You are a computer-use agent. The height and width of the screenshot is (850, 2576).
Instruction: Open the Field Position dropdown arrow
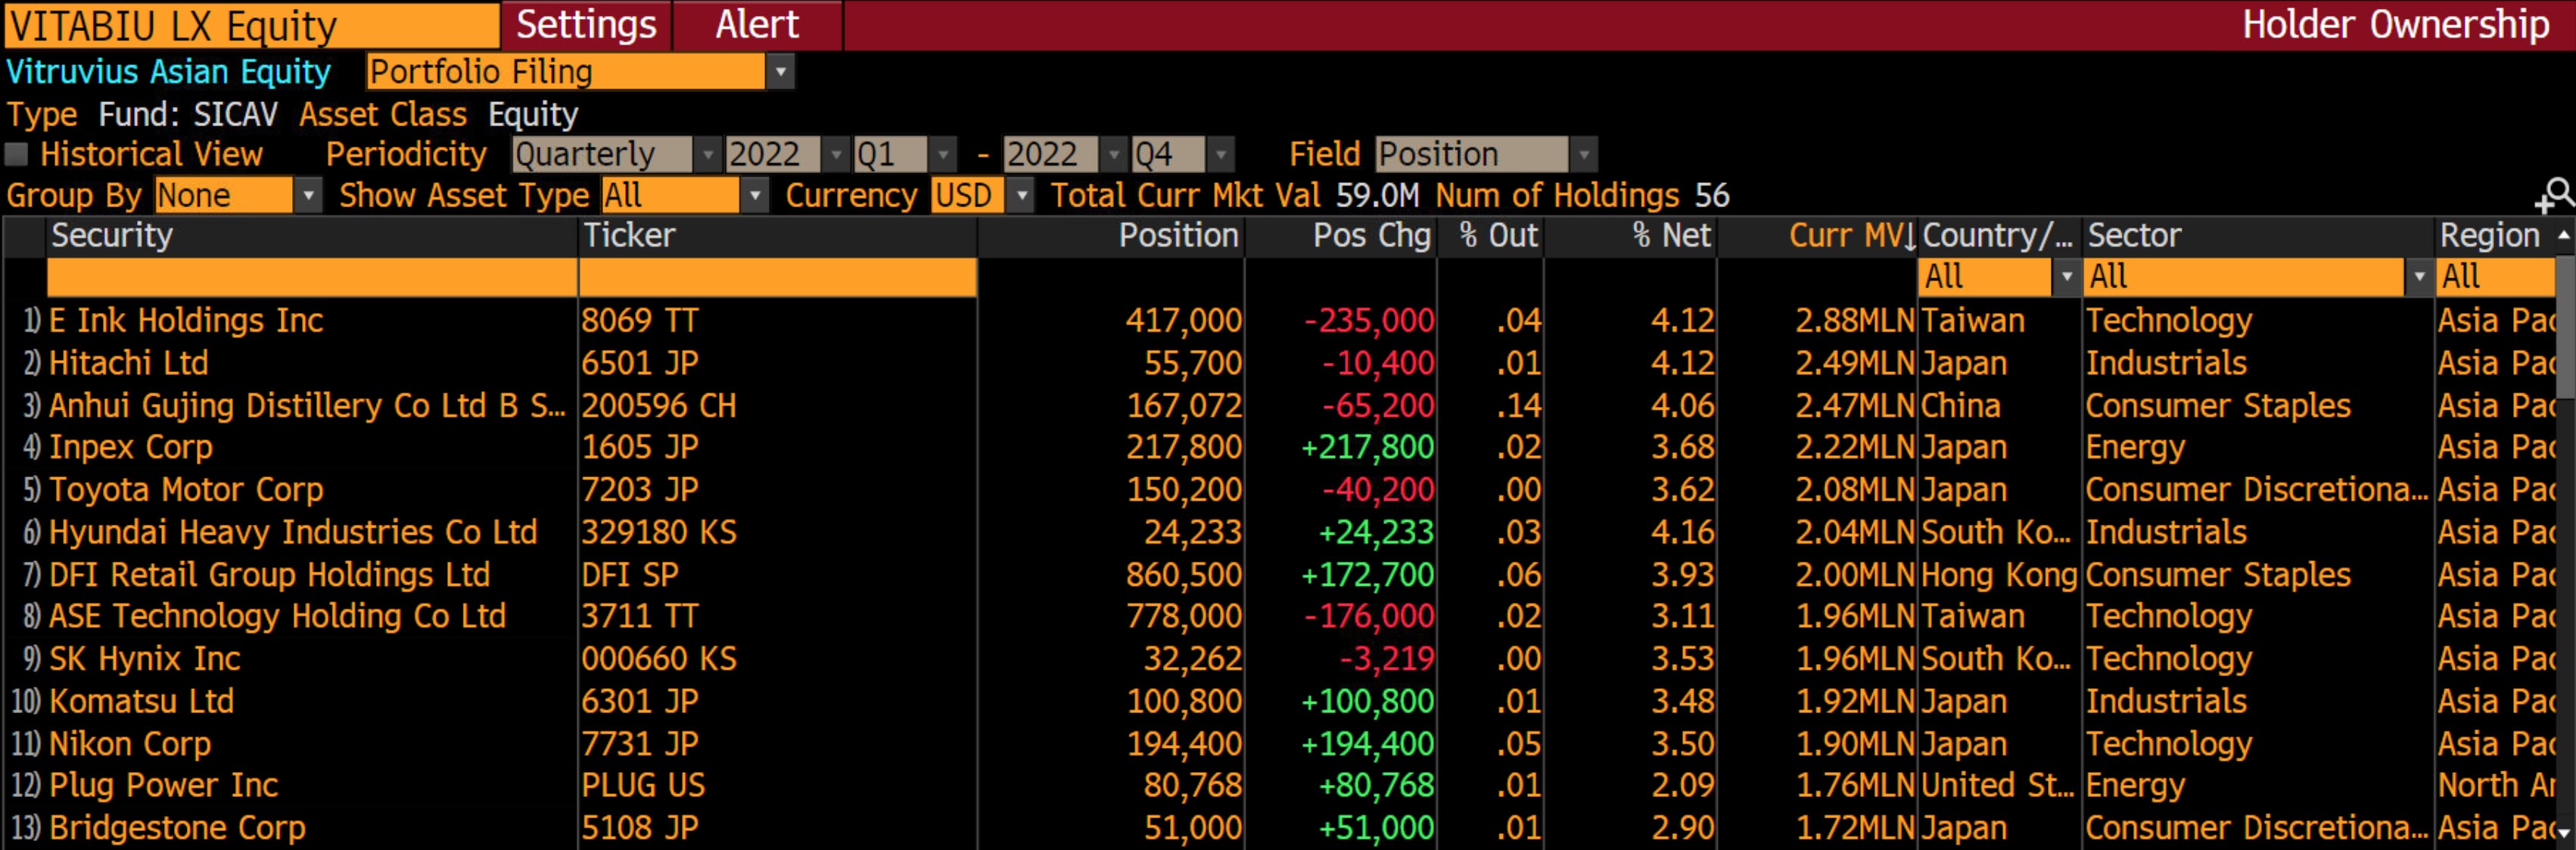(x=1584, y=155)
